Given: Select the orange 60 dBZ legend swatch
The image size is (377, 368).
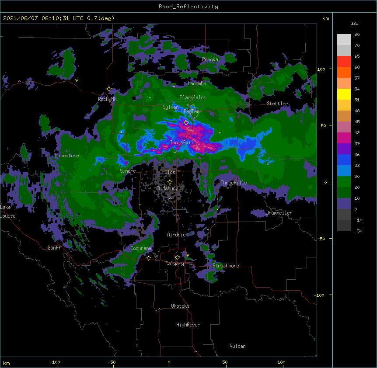Looking at the screenshot, I should (344, 72).
